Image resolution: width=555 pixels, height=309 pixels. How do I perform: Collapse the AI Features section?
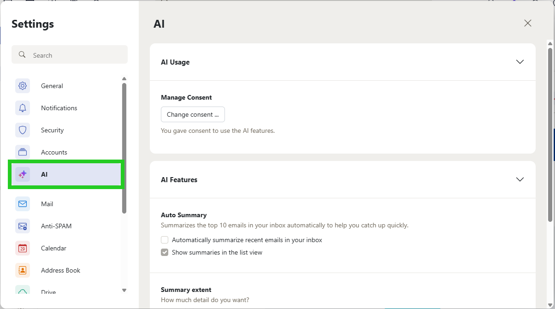point(520,179)
